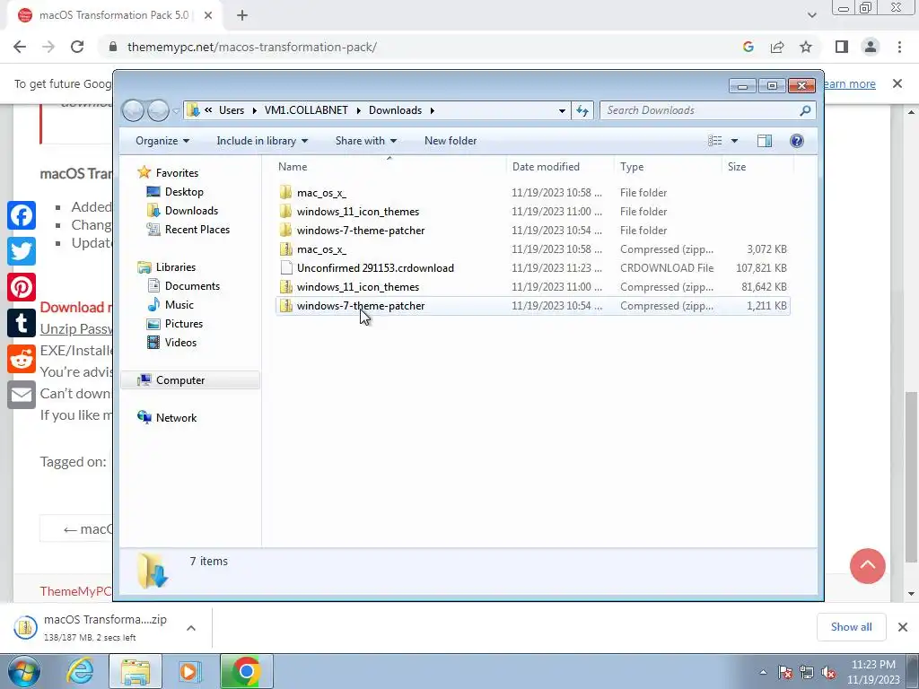Click Chrome's back navigation arrow
The image size is (919, 689).
click(x=20, y=47)
